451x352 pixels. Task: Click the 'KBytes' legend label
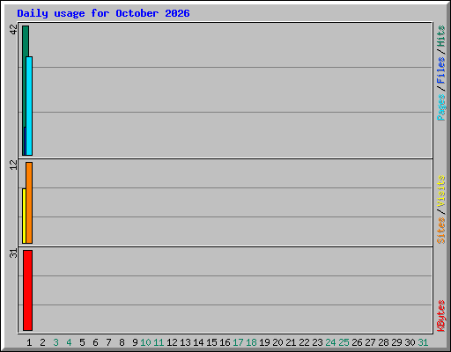(440, 316)
